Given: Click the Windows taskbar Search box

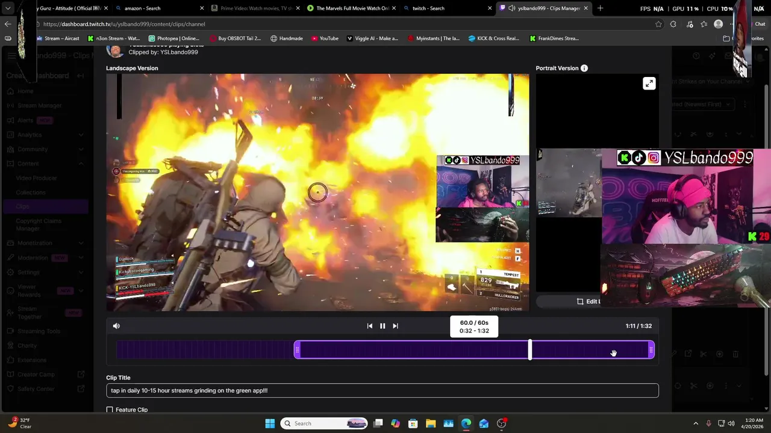Looking at the screenshot, I should (325, 423).
